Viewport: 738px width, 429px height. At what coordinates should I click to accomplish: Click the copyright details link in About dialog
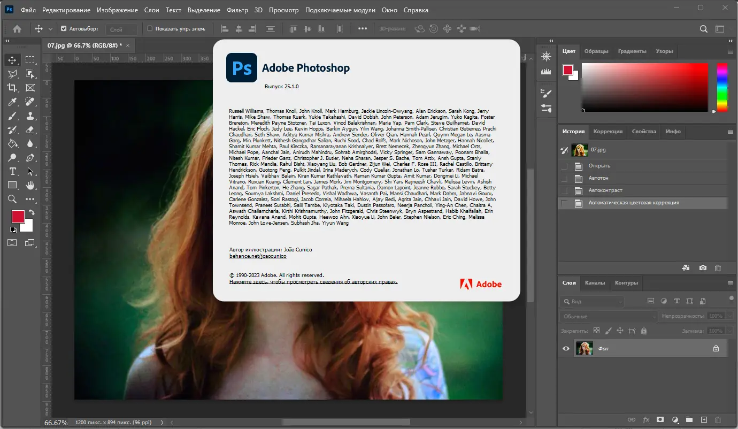pos(313,282)
